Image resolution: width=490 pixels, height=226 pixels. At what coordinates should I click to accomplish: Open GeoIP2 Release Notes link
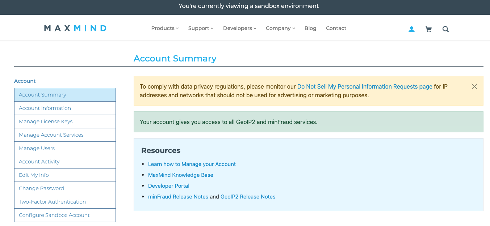[248, 197]
